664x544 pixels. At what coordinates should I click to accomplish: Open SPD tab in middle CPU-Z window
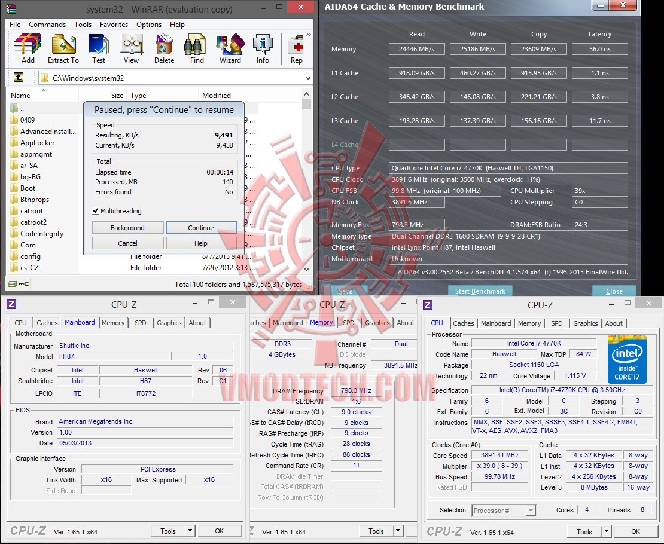pos(349,323)
